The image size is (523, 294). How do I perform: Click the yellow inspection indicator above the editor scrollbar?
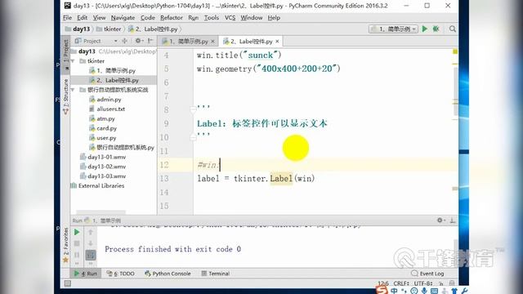tap(455, 51)
